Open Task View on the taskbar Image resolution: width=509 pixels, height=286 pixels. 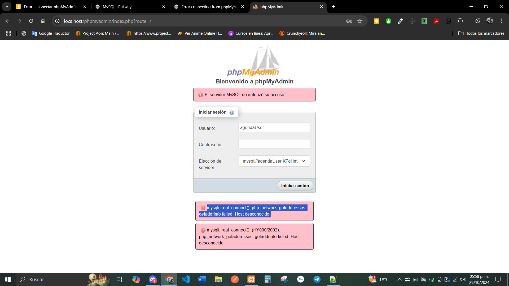(119, 279)
